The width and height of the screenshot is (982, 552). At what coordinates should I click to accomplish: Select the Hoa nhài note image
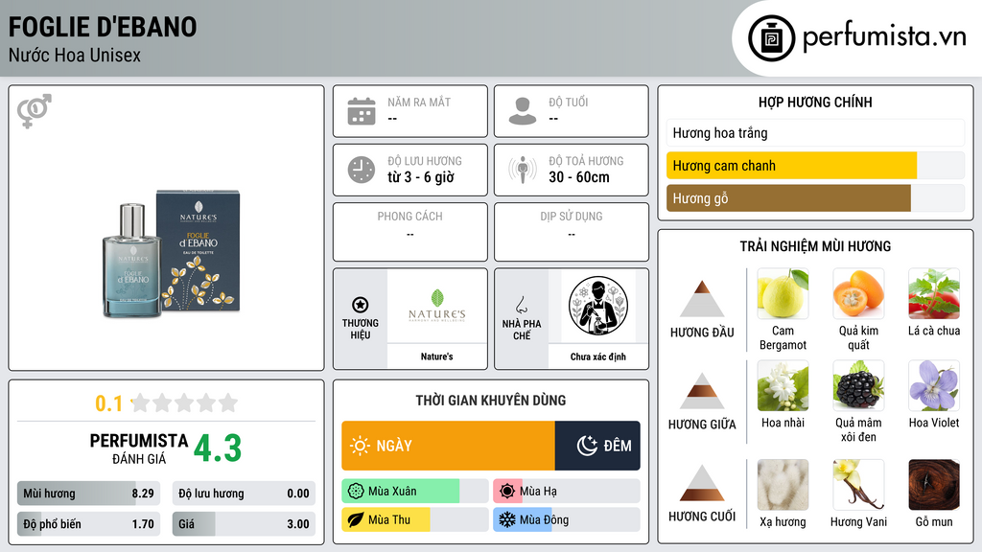(783, 385)
